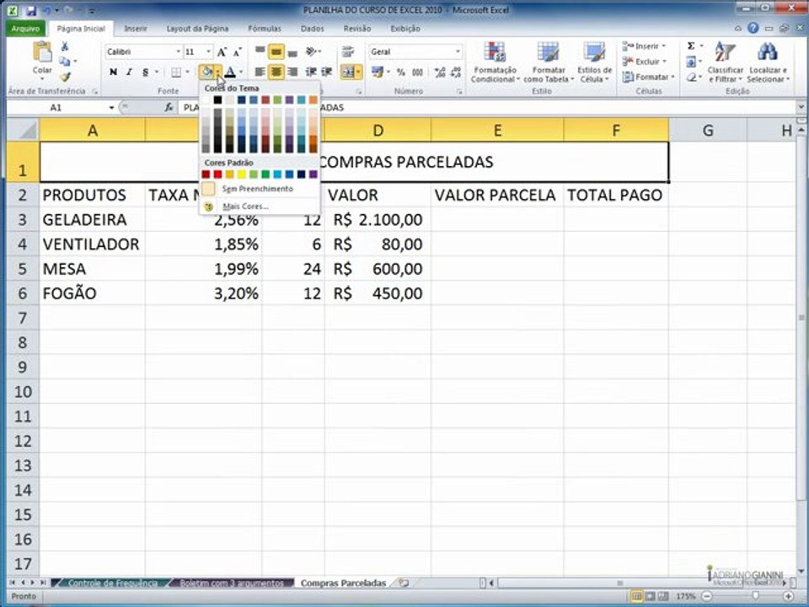Click the Percent Style icon

click(401, 73)
